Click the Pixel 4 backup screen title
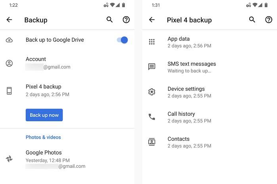Image resolution: width=277 pixels, height=184 pixels. tap(189, 20)
